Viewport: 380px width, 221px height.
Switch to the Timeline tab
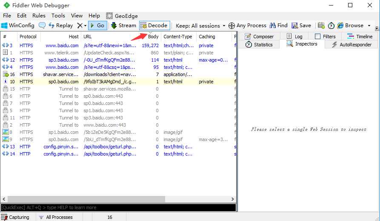(360, 37)
